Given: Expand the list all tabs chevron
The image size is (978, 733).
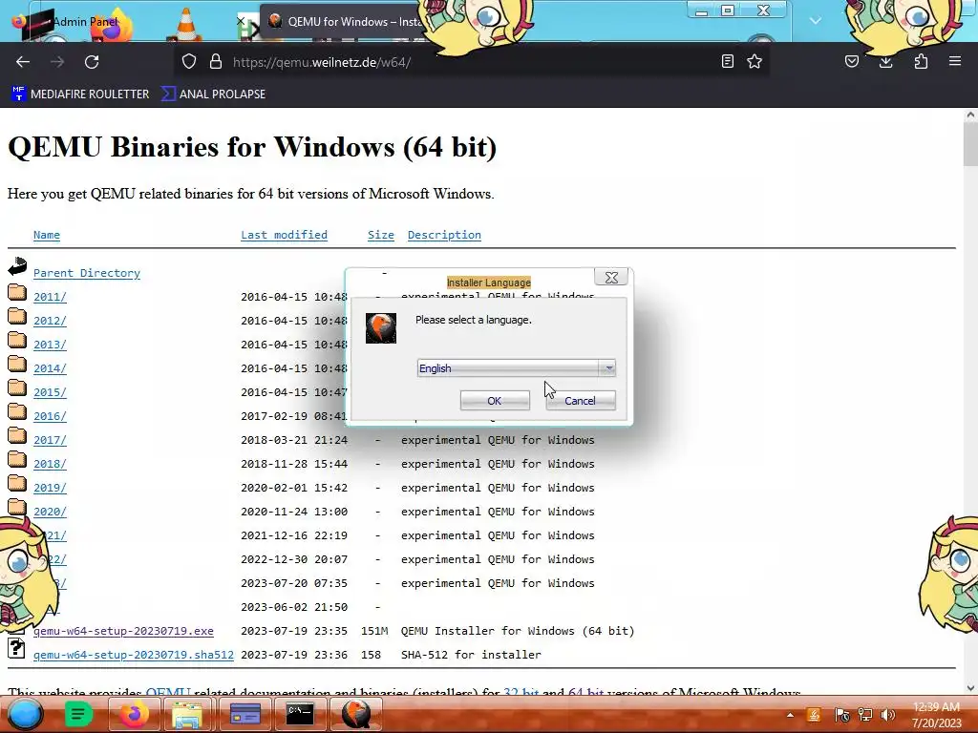Looking at the screenshot, I should pos(816,21).
